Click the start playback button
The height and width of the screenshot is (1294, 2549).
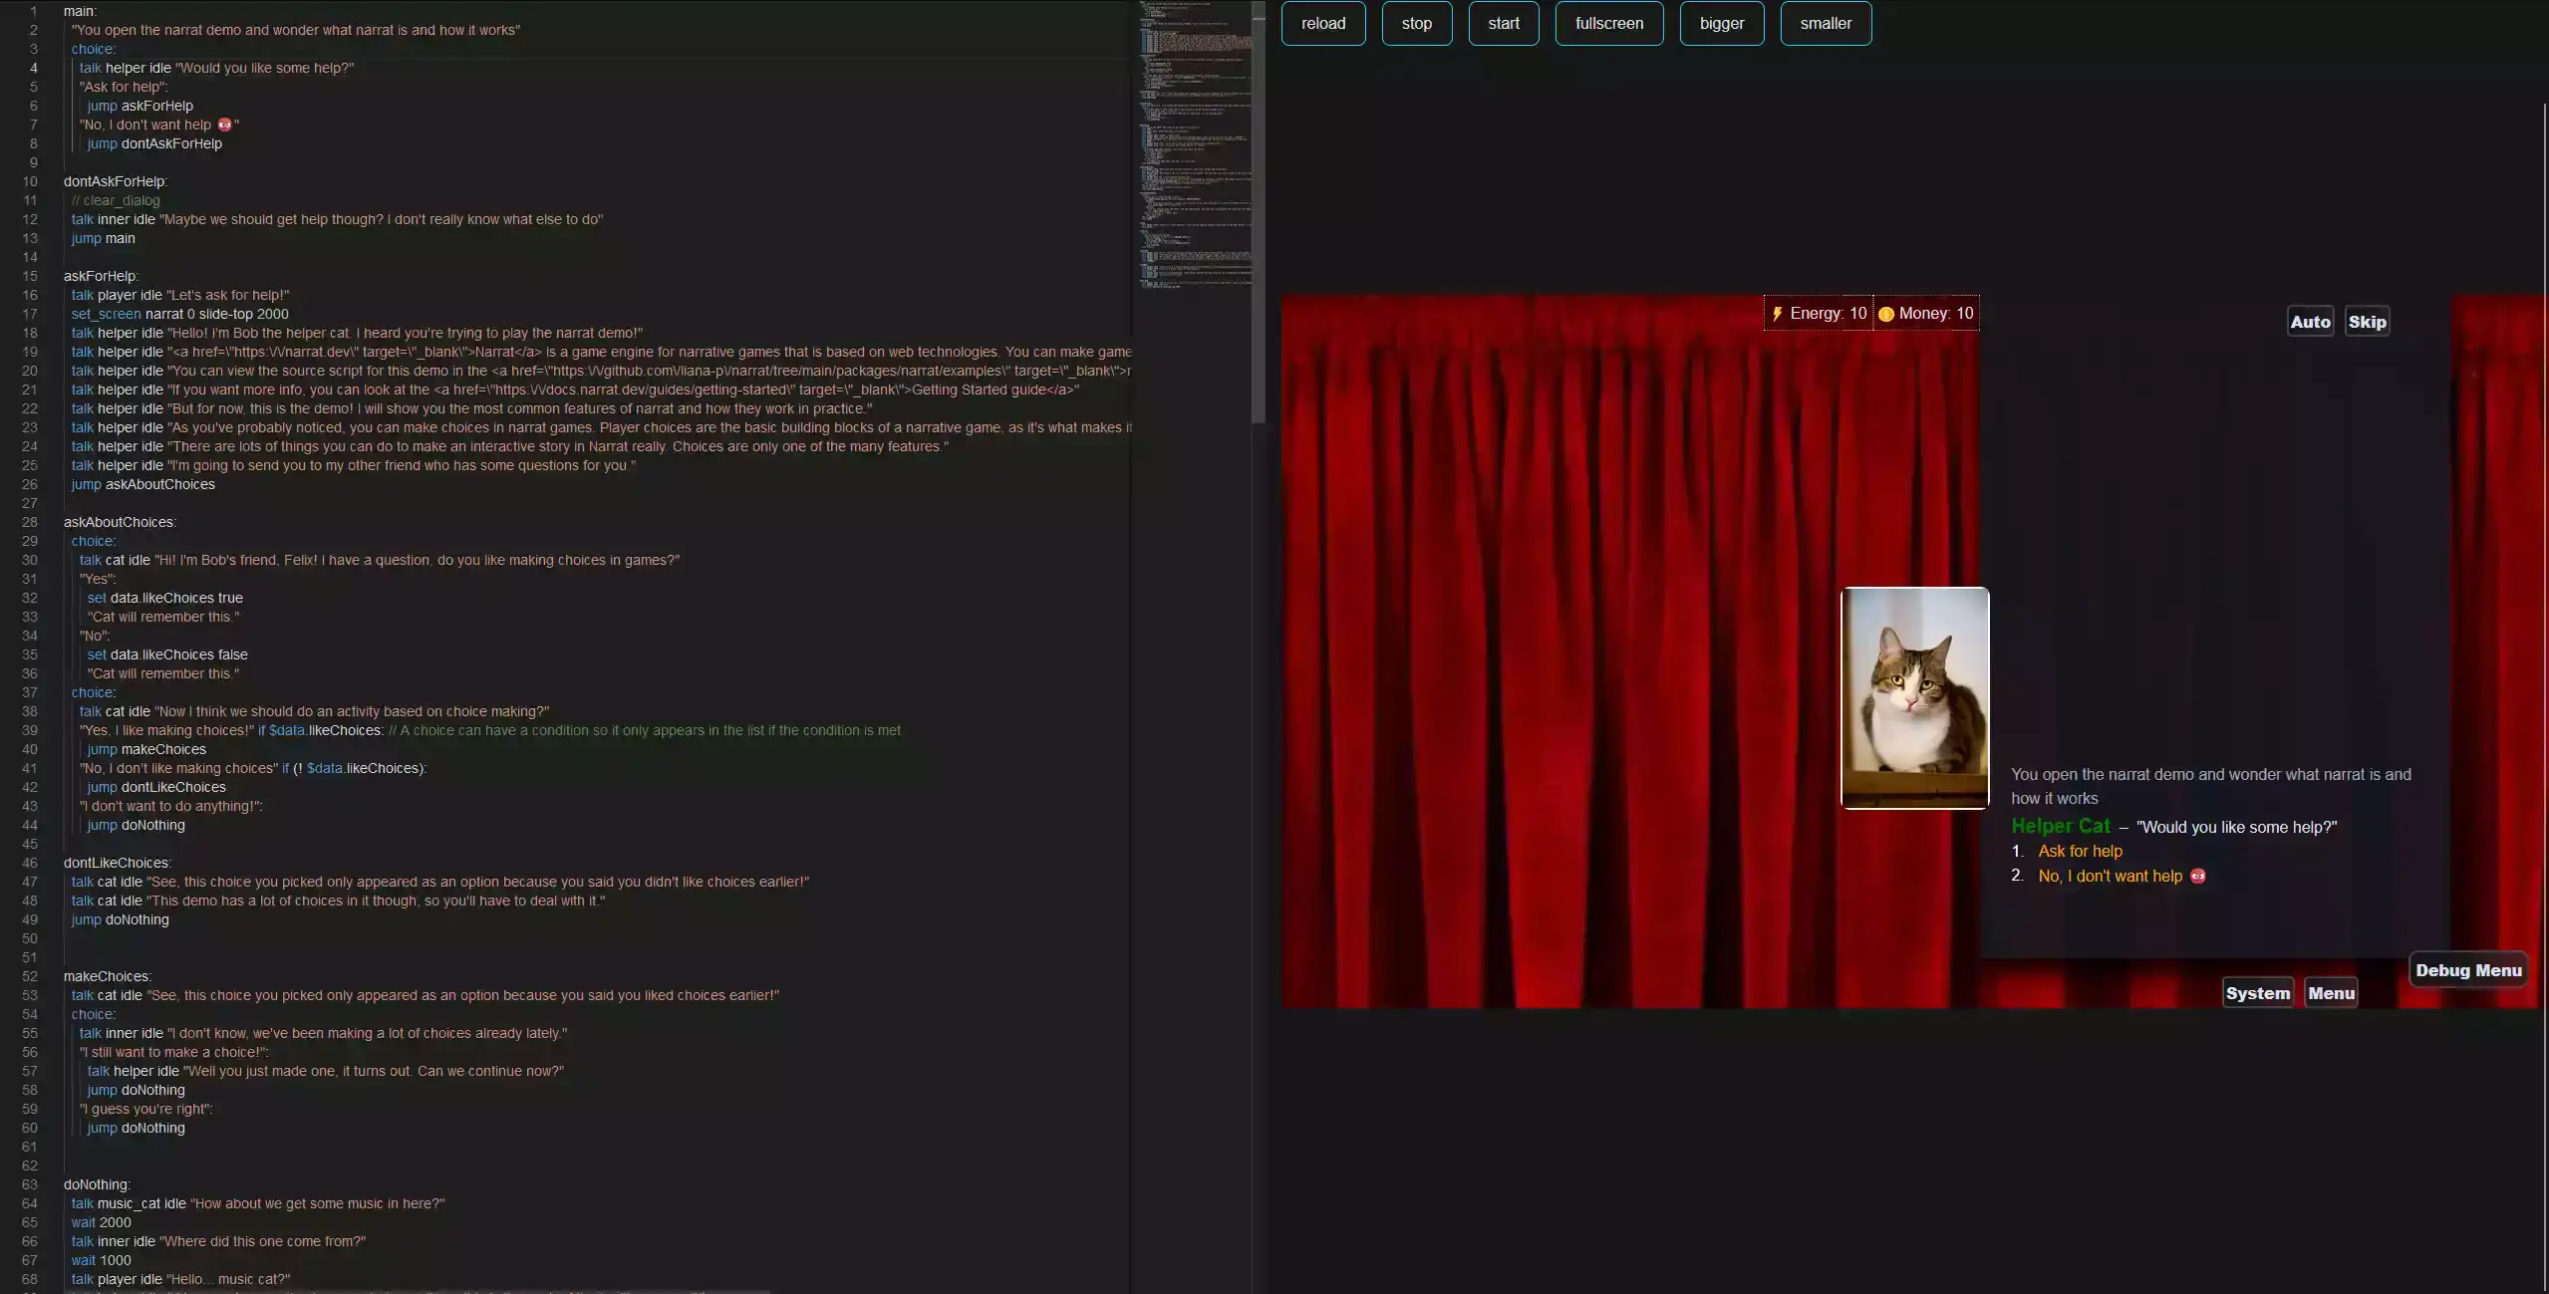(x=1501, y=23)
